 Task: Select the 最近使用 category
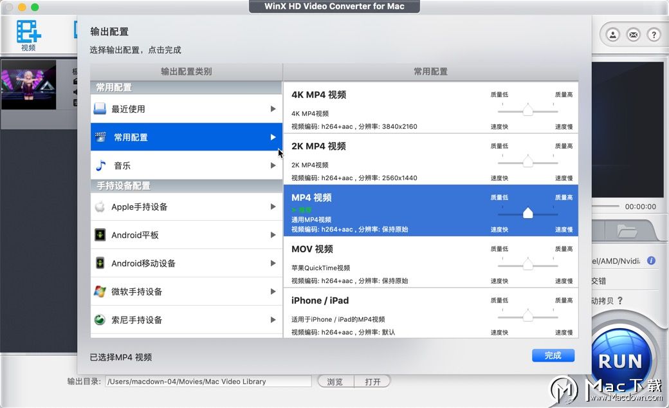[x=187, y=109]
